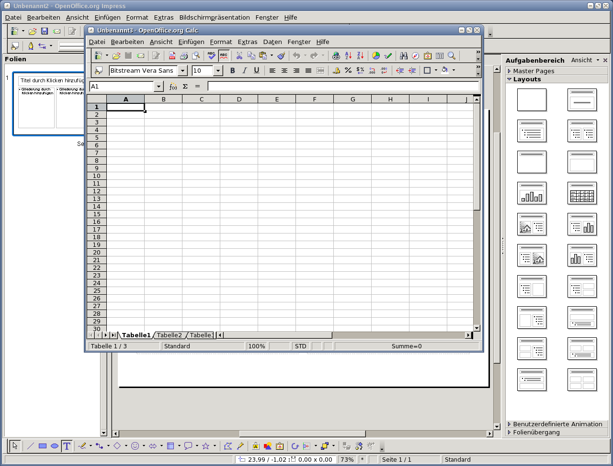This screenshot has width=613, height=466.
Task: Open the Bildschirmpräsentation menu in Impress
Action: coord(215,17)
